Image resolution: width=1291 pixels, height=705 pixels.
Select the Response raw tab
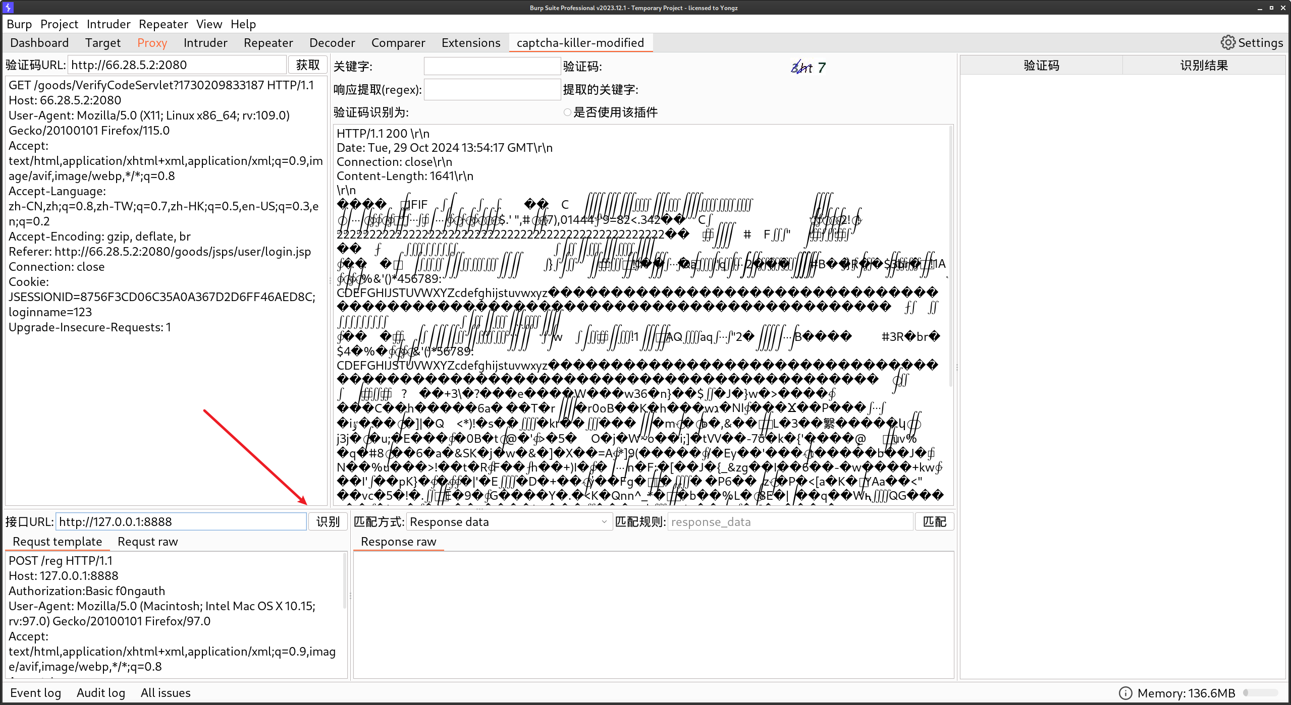[x=398, y=542]
